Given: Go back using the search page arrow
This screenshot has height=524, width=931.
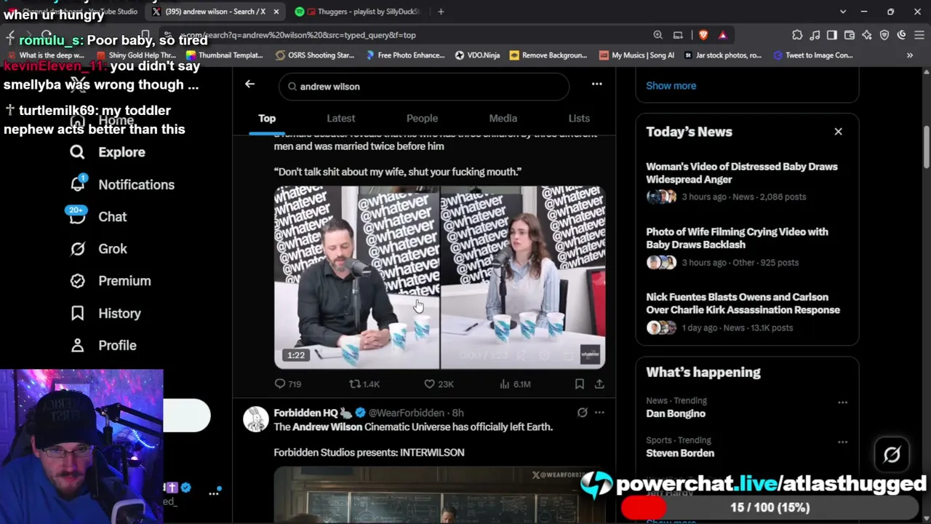Looking at the screenshot, I should [x=249, y=84].
